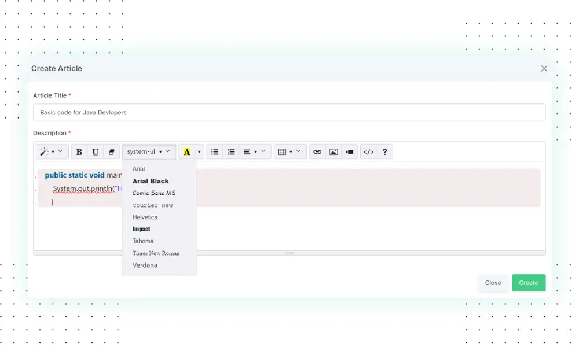Viewport: 579px width, 355px height.
Task: Toggle underline formatting
Action: (x=95, y=151)
